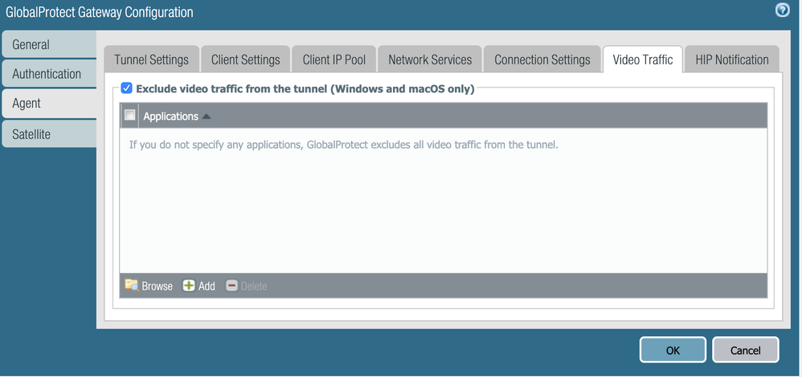The height and width of the screenshot is (377, 802).
Task: Switch to the Client IP Pool tab
Action: pos(334,59)
